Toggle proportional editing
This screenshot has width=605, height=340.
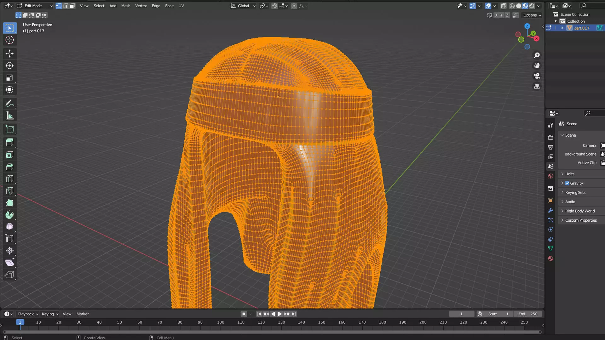294,6
